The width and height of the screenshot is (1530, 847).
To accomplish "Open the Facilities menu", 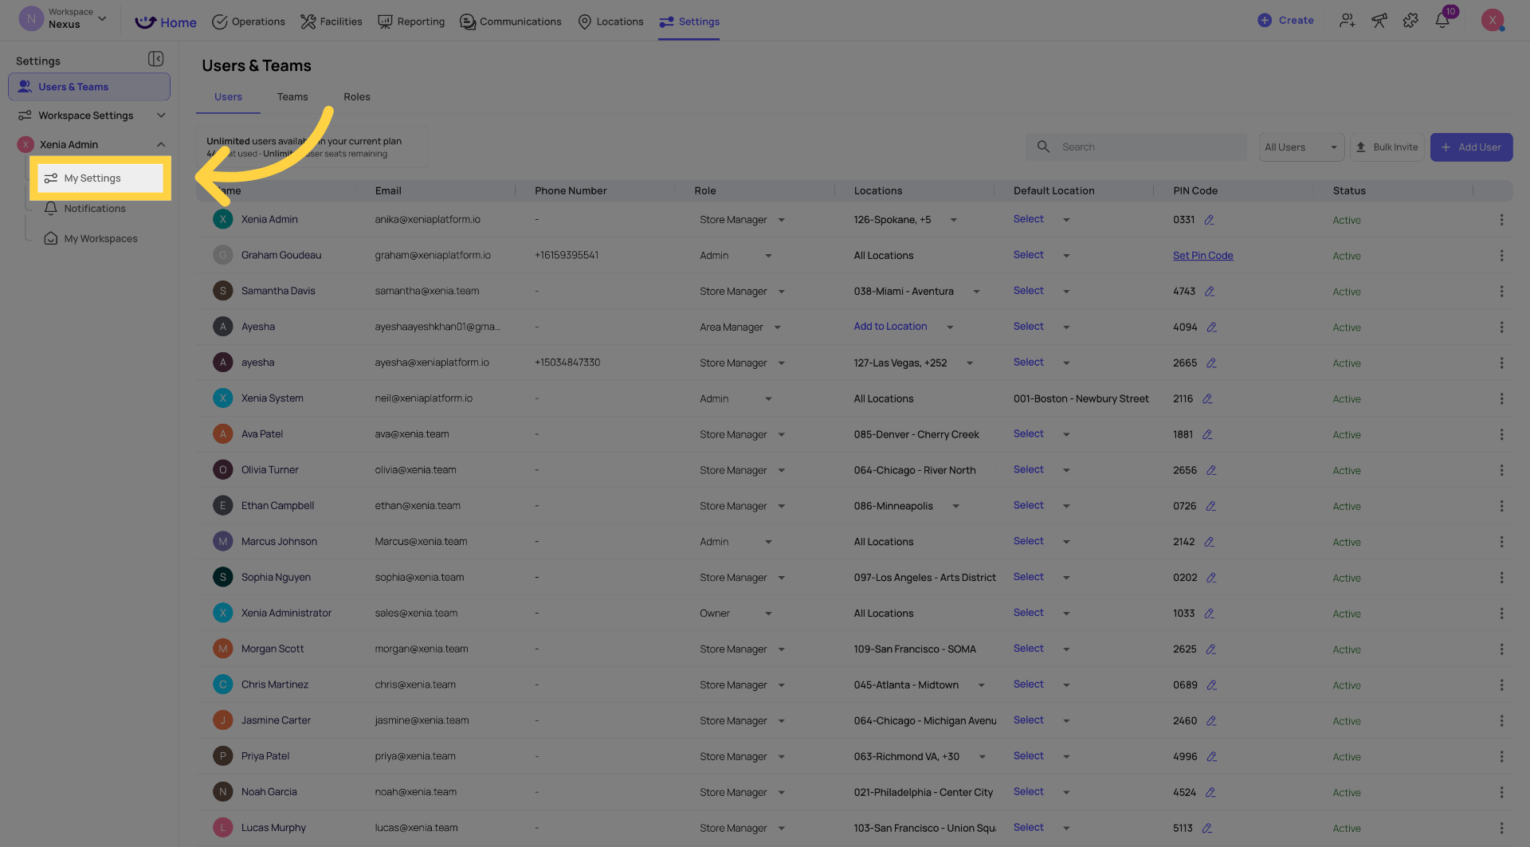I will pyautogui.click(x=331, y=22).
